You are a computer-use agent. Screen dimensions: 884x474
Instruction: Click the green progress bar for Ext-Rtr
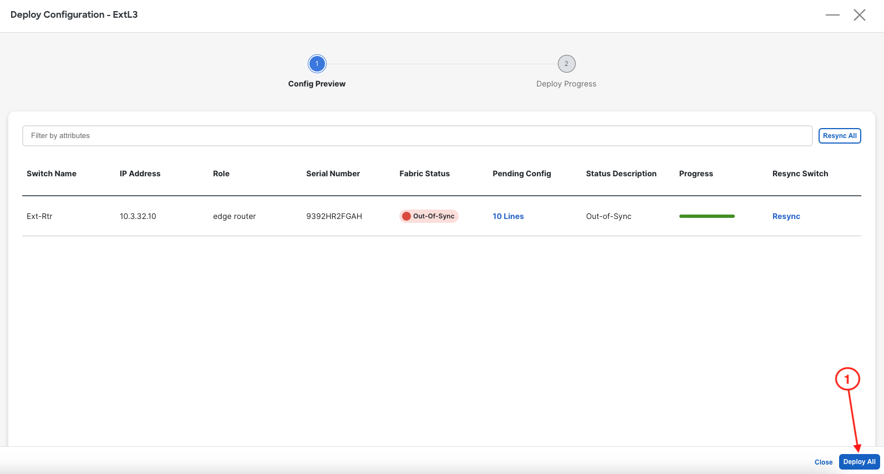[x=707, y=216]
